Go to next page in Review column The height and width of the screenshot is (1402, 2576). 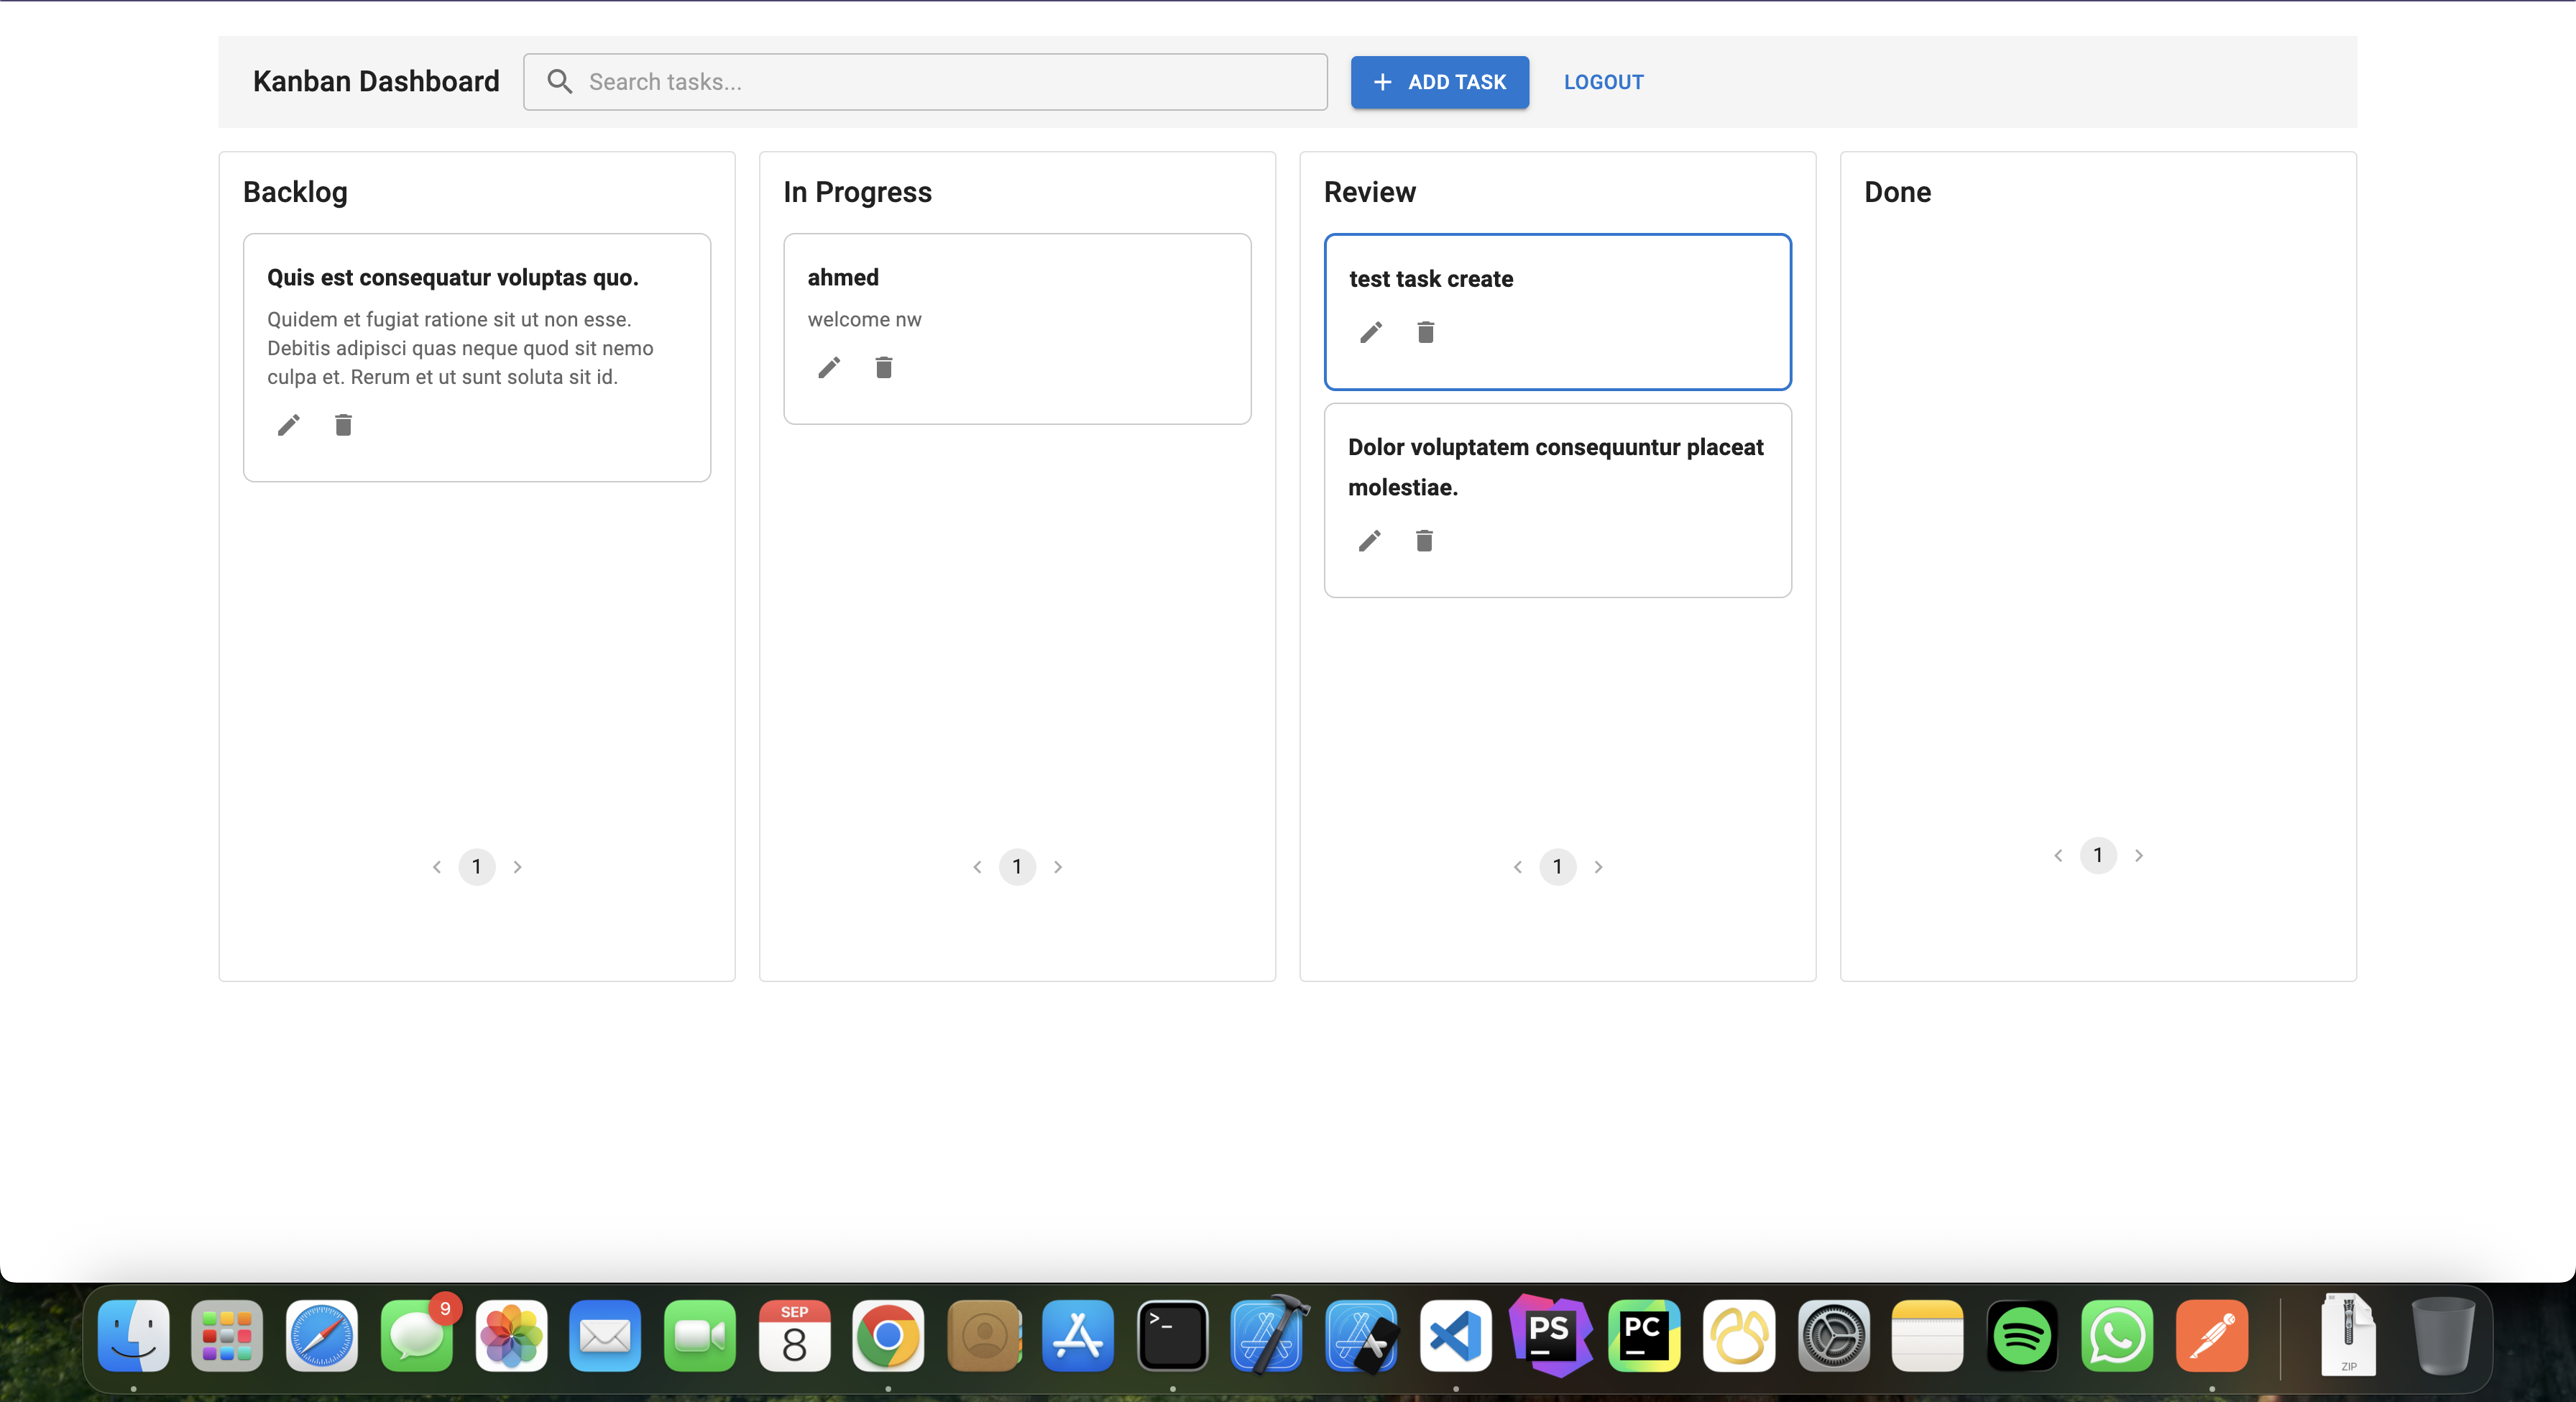click(x=1598, y=867)
